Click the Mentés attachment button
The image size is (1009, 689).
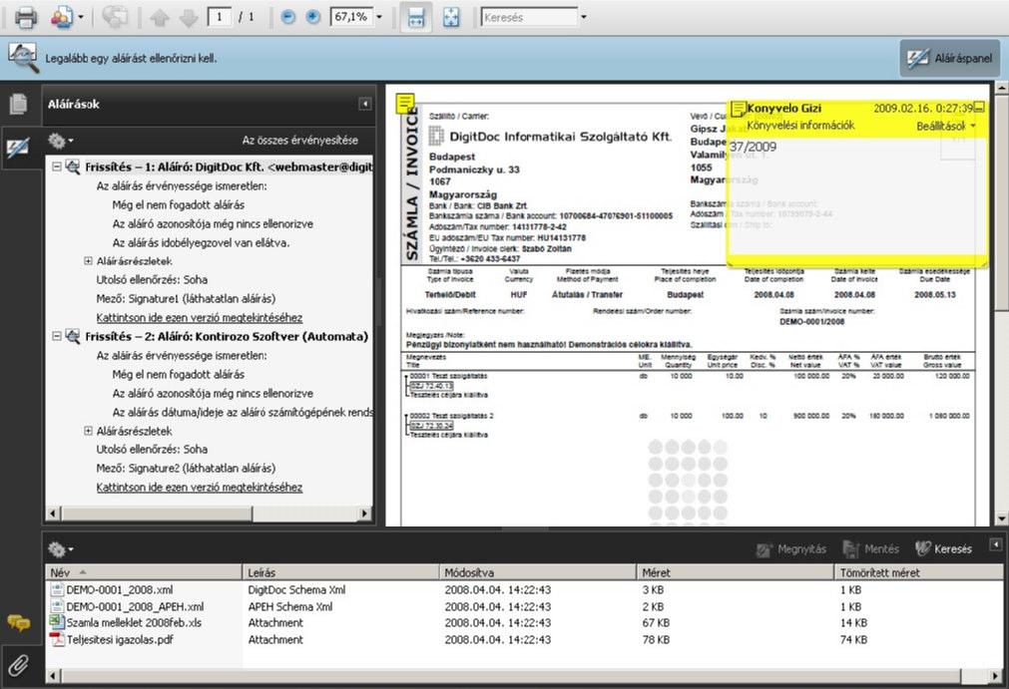[870, 548]
